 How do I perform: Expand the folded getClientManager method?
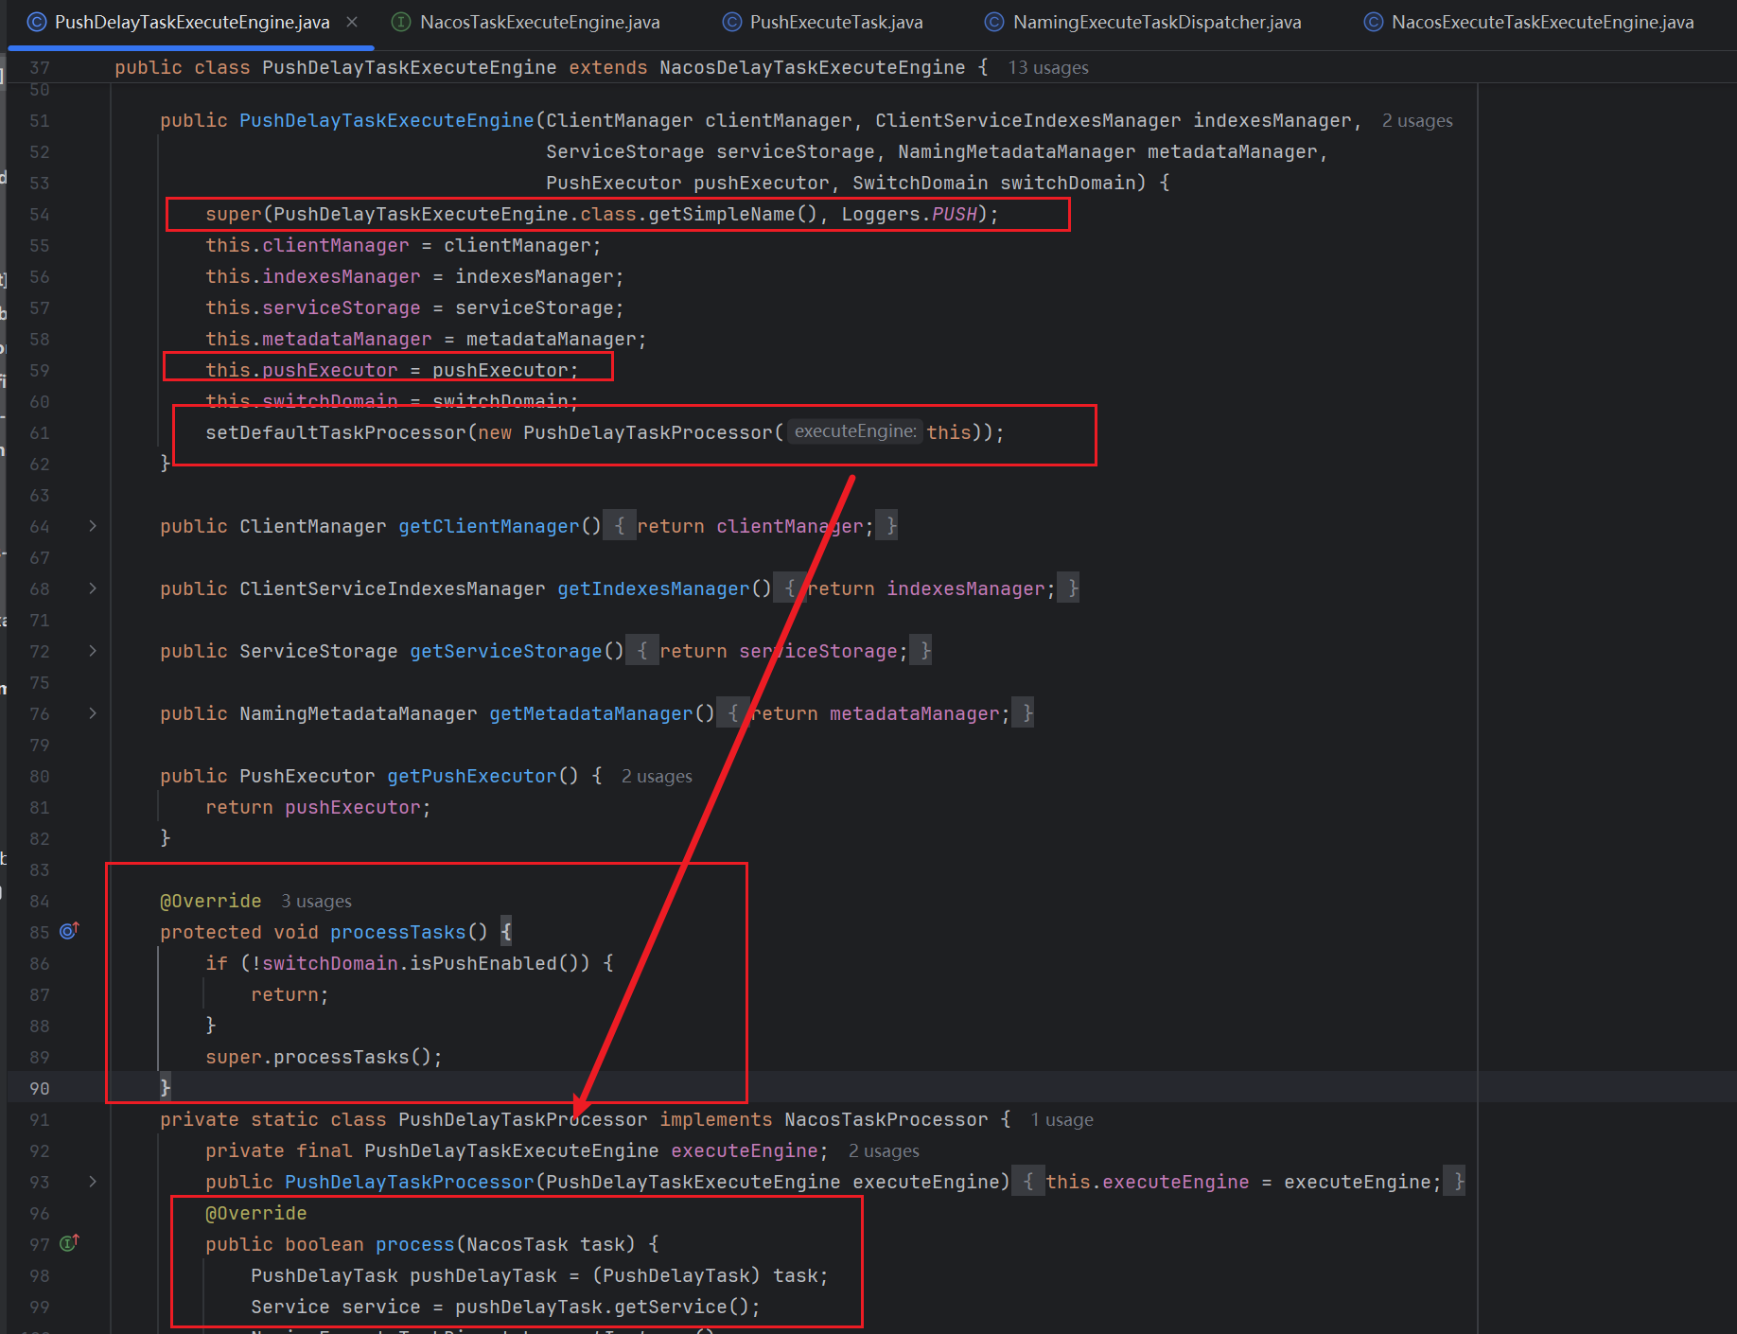point(93,526)
